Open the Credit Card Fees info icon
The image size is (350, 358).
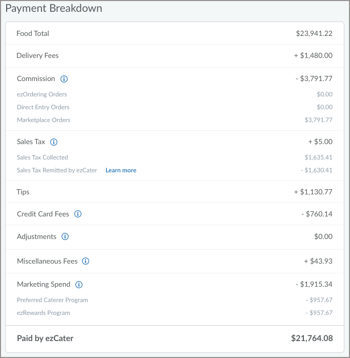click(78, 214)
